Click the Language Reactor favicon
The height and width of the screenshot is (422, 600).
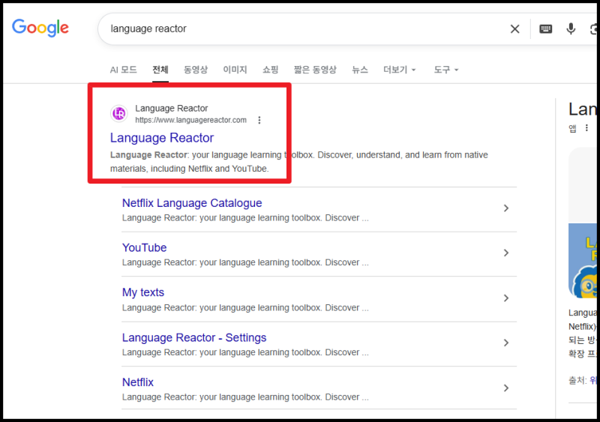119,114
